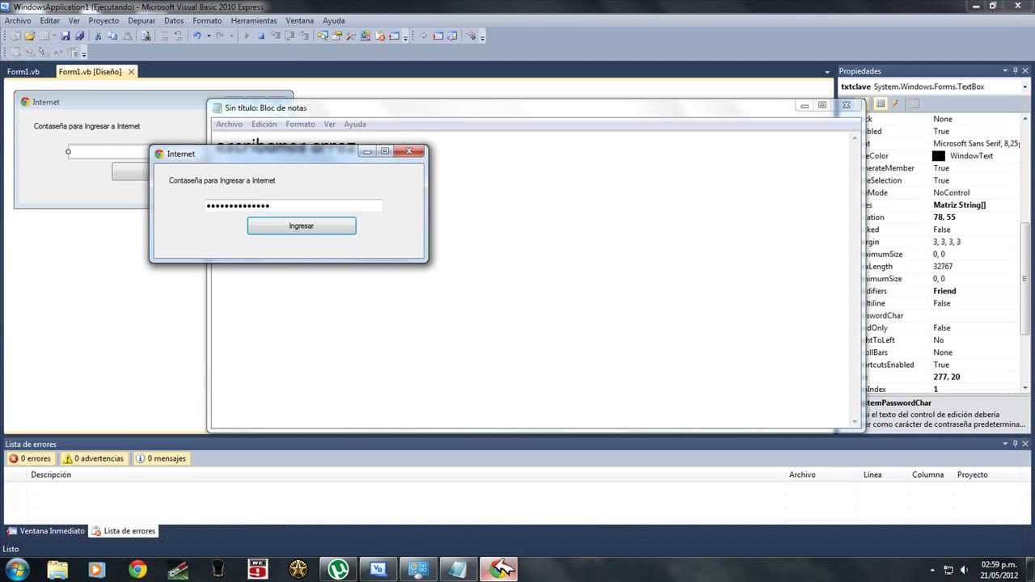Open the Proyecto menu
1035x582 pixels.
pos(103,20)
